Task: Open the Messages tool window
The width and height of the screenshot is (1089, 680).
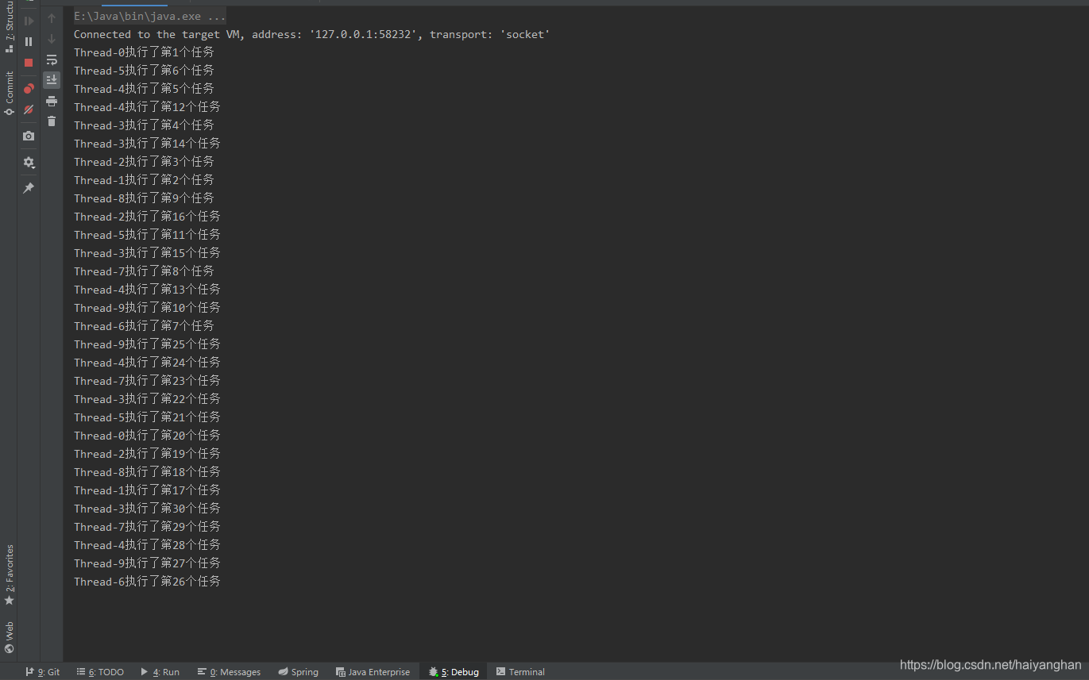Action: tap(229, 672)
